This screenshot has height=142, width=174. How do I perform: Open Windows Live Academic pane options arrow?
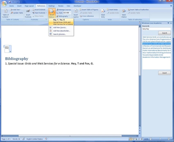[x=168, y=23]
